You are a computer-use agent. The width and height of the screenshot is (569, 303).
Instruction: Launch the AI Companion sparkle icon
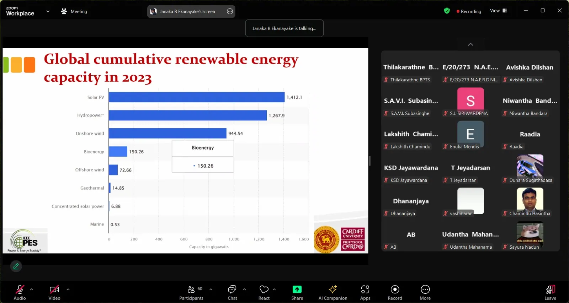click(333, 289)
